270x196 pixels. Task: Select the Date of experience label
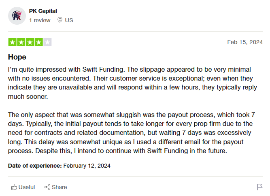[x=35, y=166]
